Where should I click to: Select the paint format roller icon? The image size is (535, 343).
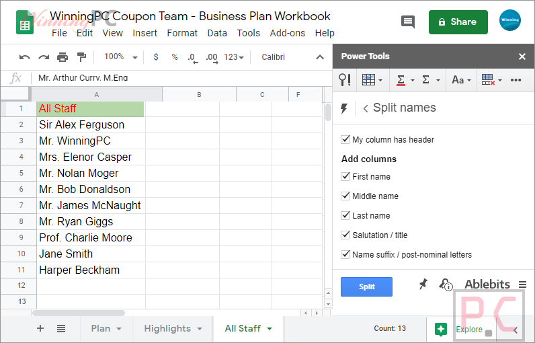(81, 57)
